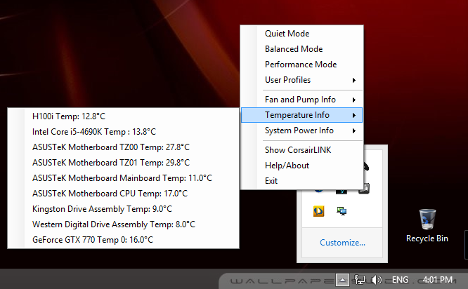Select Western Digital Drive Assembly Temp row

click(123, 224)
